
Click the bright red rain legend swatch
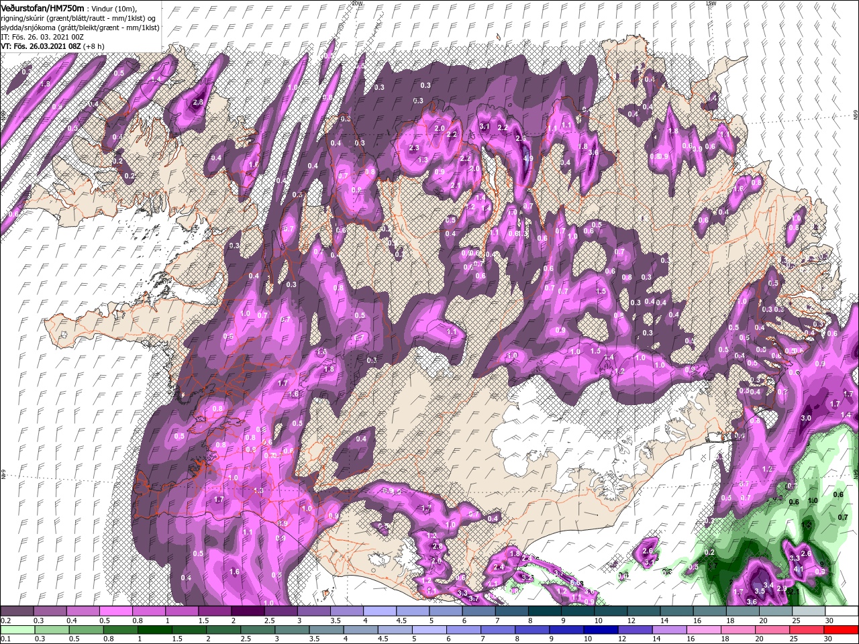842,630
